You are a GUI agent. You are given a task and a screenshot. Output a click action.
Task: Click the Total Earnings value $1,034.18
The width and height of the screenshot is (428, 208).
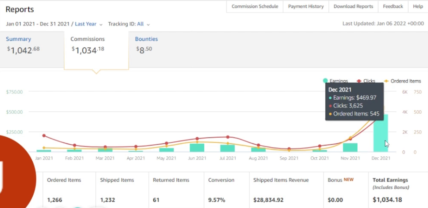387,200
